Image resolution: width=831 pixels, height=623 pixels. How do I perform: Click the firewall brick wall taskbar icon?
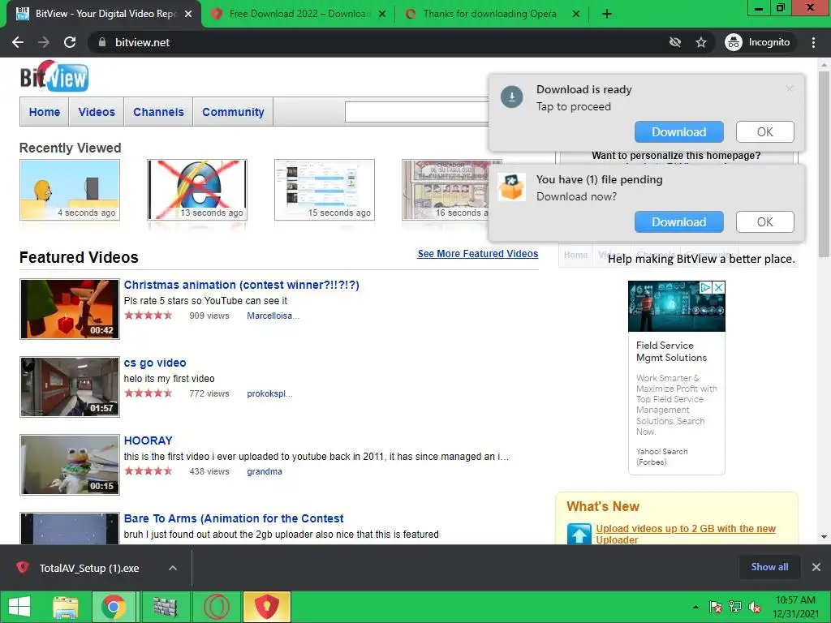(165, 607)
